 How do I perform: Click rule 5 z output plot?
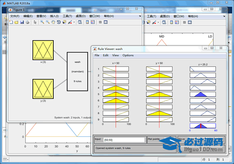pos(203,94)
